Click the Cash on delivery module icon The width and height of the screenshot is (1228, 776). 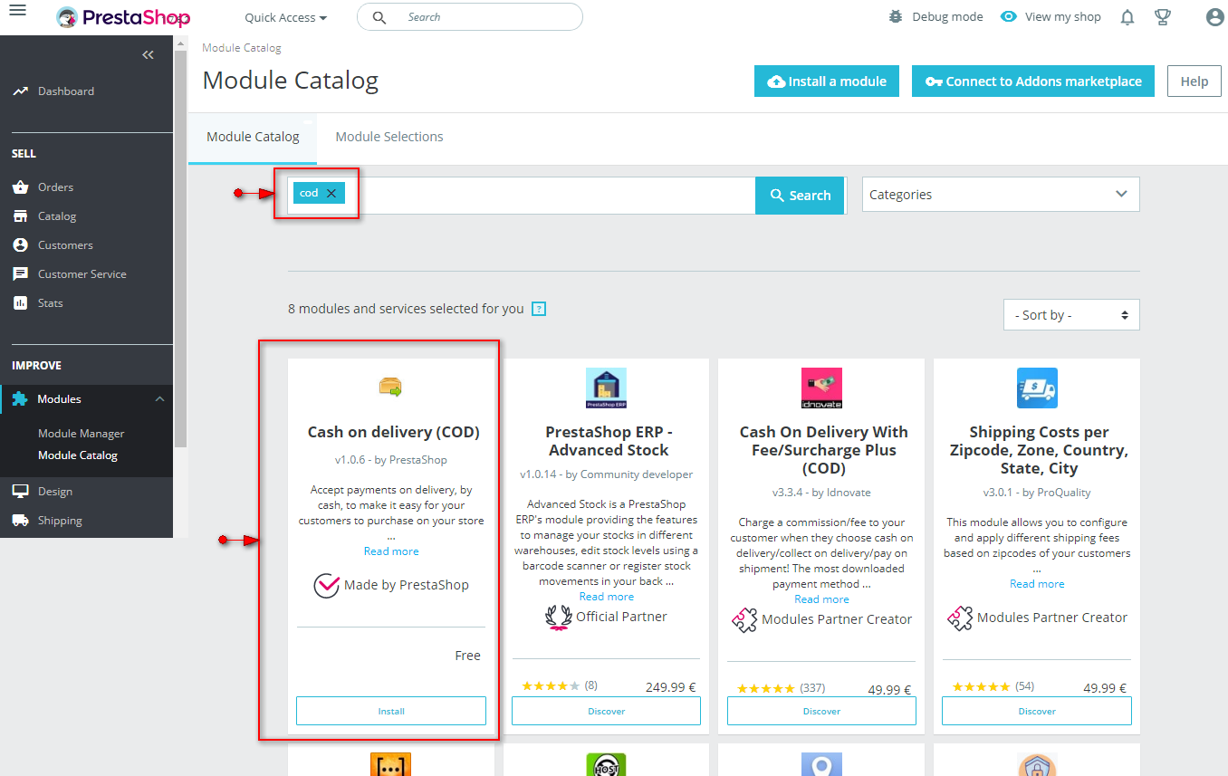(390, 388)
